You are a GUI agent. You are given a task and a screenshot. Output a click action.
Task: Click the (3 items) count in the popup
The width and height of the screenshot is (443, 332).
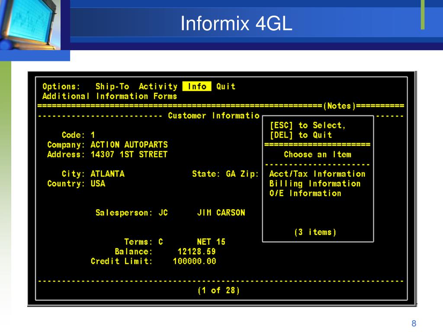point(315,232)
